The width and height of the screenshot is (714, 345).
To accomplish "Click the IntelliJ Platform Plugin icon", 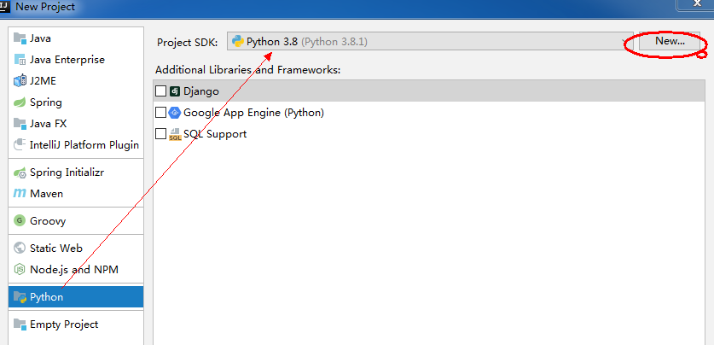I will [20, 145].
